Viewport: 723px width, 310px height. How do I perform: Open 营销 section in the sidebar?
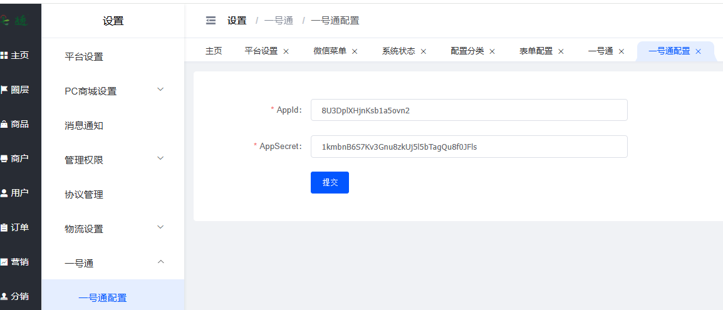(15, 262)
